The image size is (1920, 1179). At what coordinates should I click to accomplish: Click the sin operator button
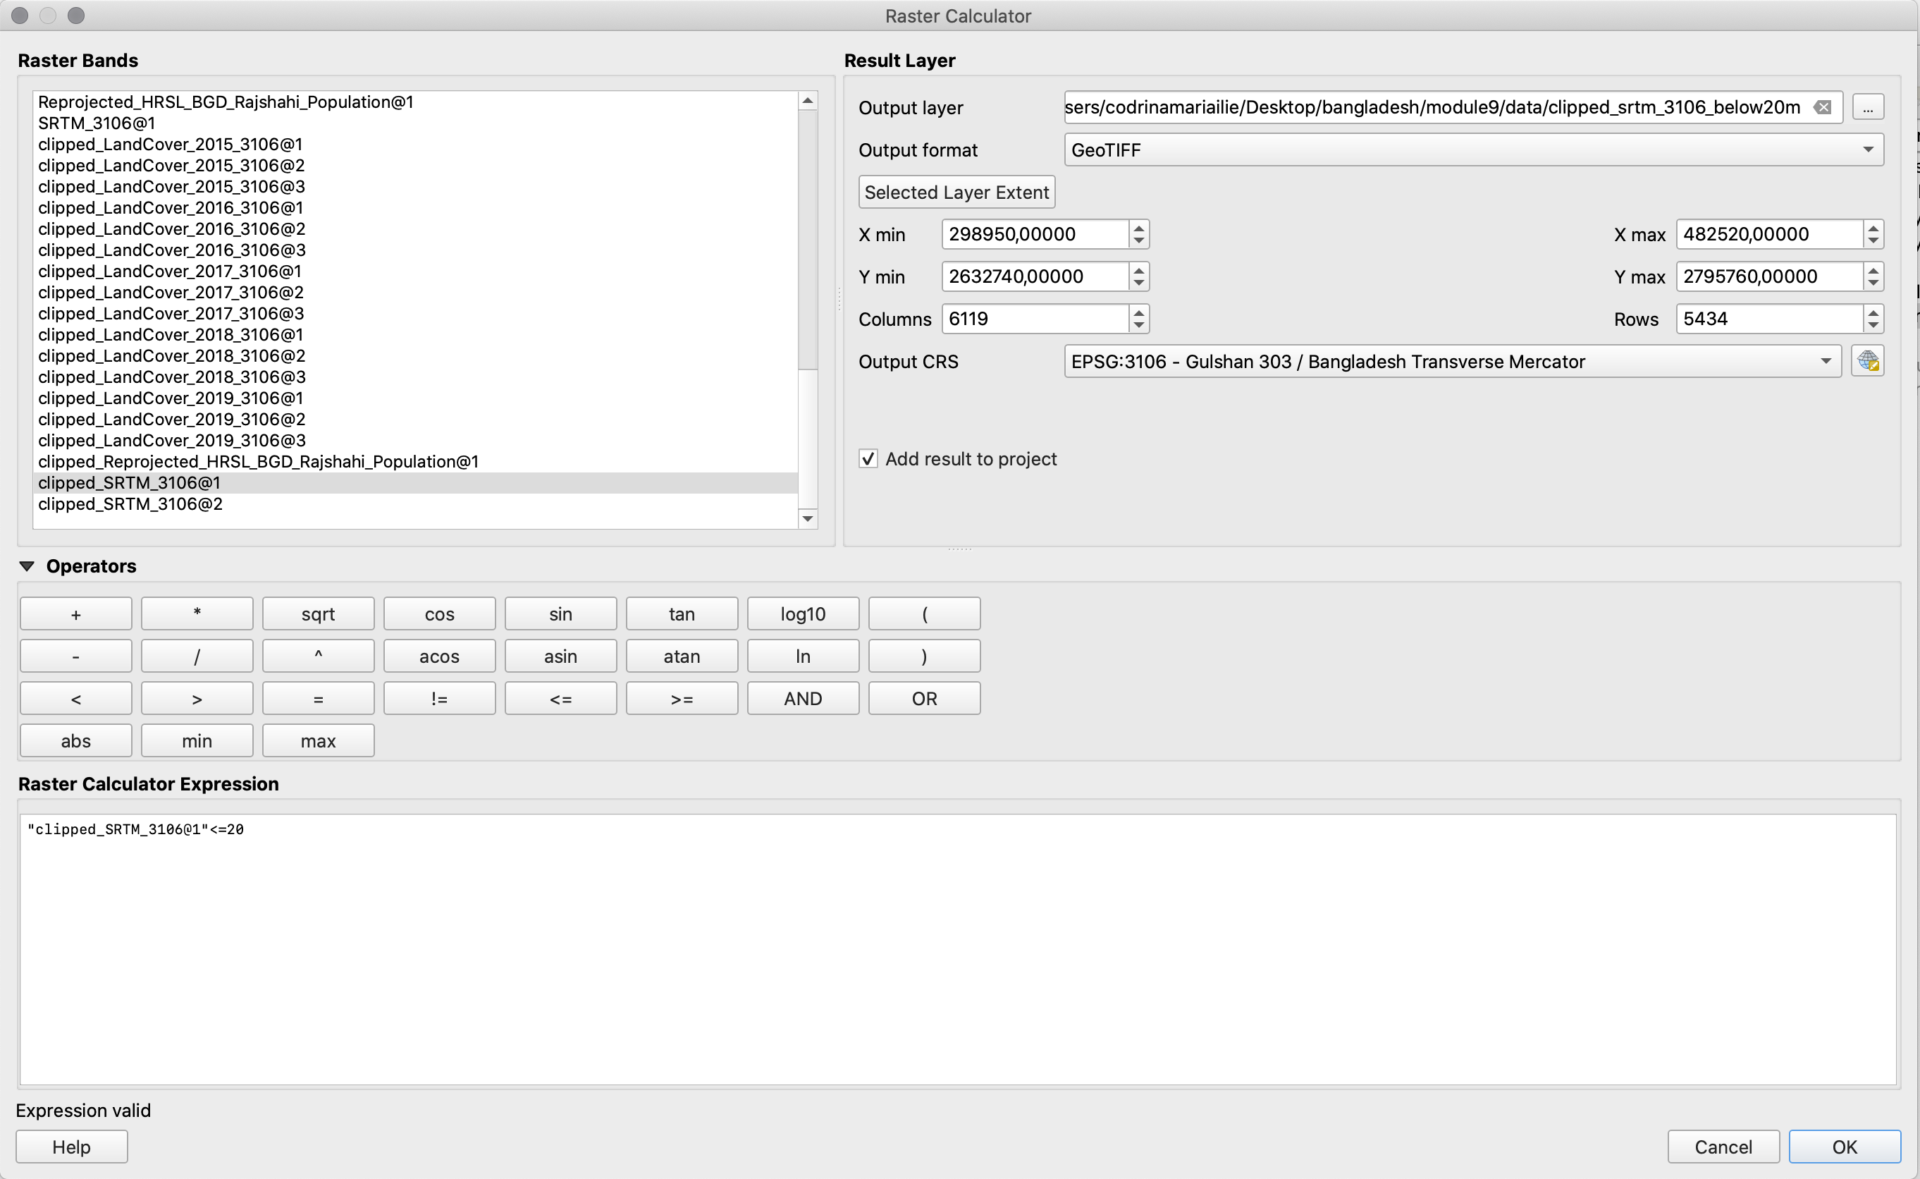click(x=558, y=613)
